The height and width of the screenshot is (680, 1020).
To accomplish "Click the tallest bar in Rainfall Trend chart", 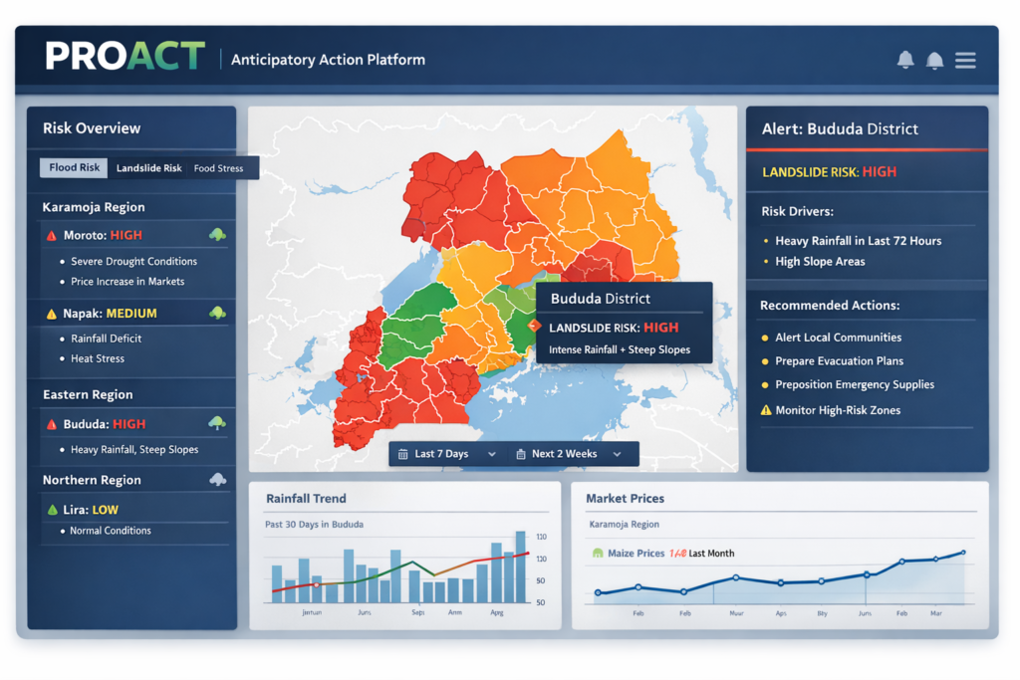I will [520, 567].
